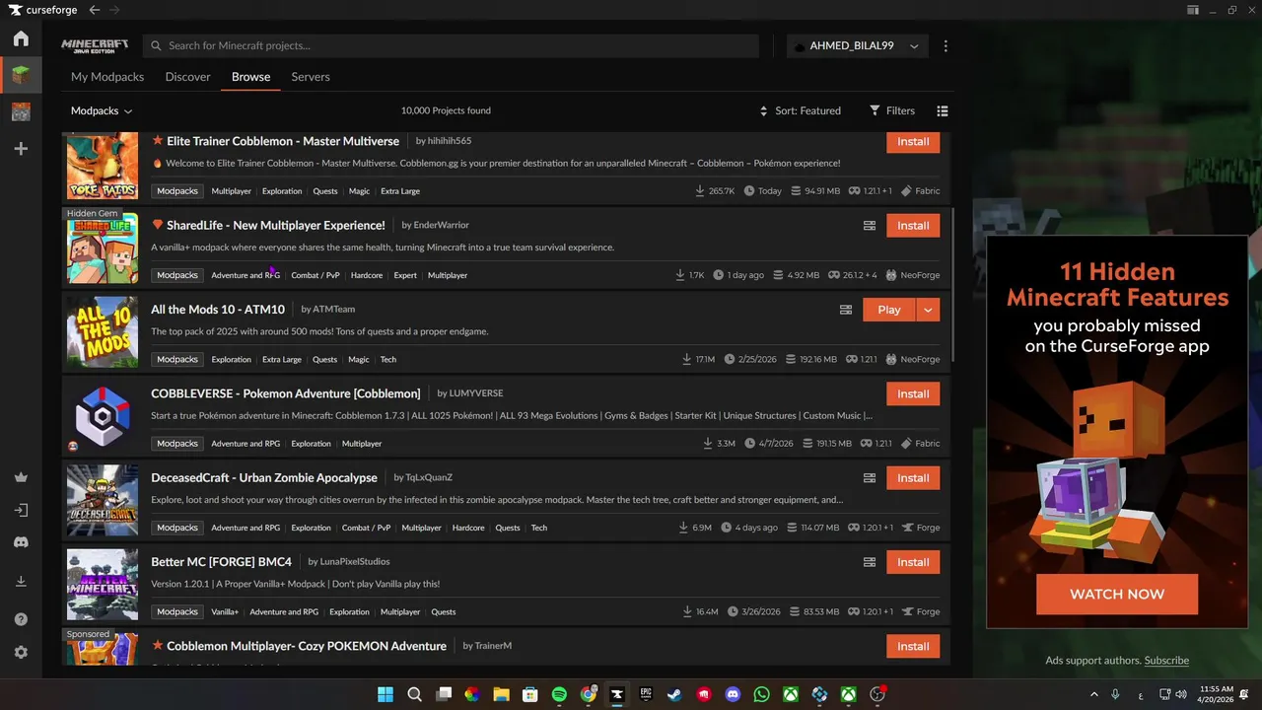Click the sign-in arrow icon in sidebar
The image size is (1262, 710).
21,510
